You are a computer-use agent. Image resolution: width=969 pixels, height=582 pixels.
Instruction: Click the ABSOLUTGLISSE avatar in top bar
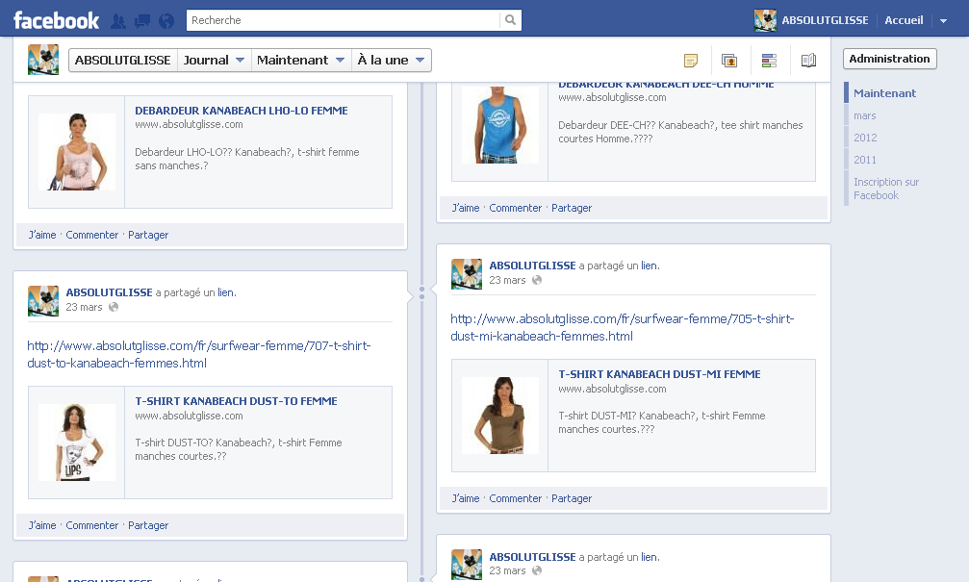click(x=765, y=20)
